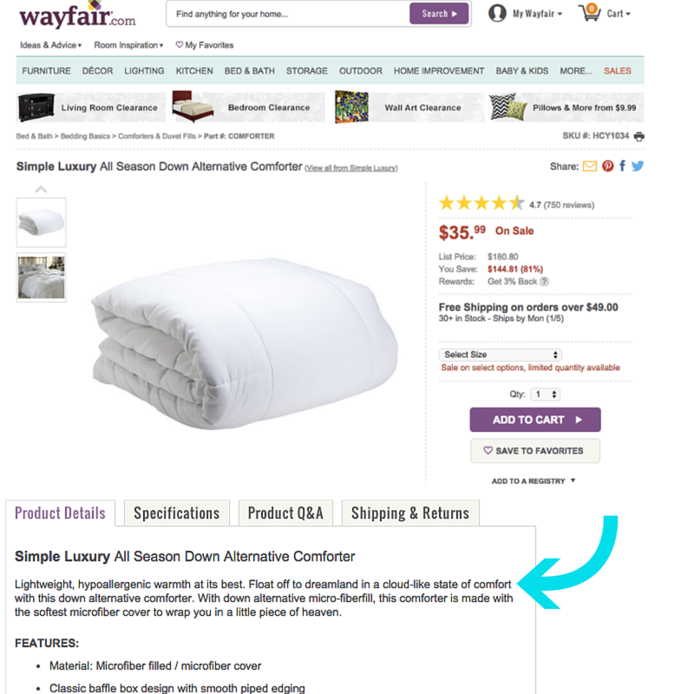Share product on Twitter bird icon
The height and width of the screenshot is (694, 694).
(x=638, y=166)
